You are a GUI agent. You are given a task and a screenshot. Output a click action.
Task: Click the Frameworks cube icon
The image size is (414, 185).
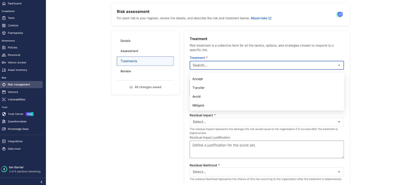click(x=4, y=33)
